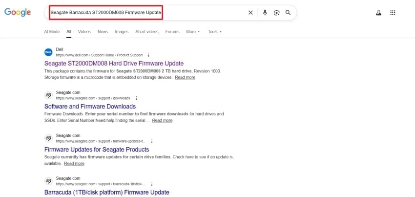Open Search Labs flask icon
Viewport: 415px width, 197px height.
[378, 13]
